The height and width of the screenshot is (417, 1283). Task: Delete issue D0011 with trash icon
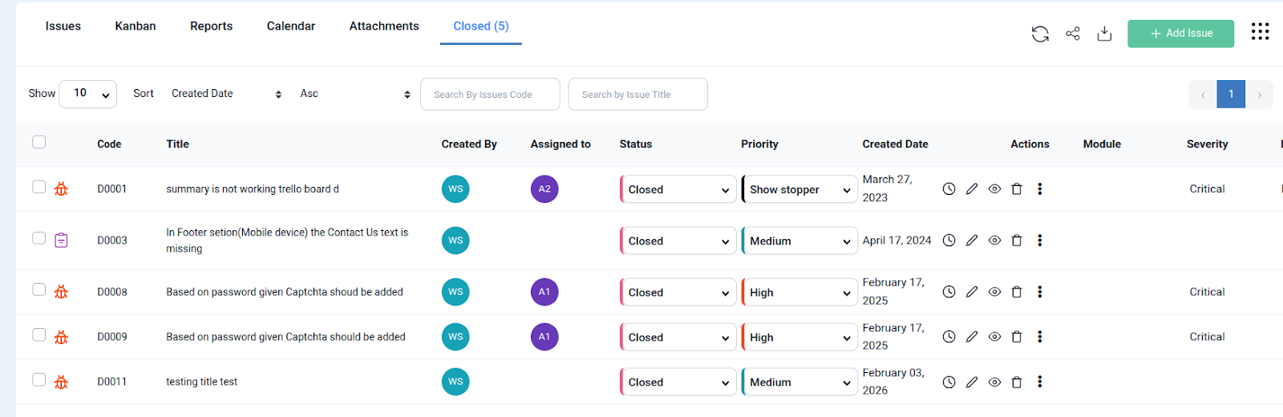click(x=1017, y=383)
